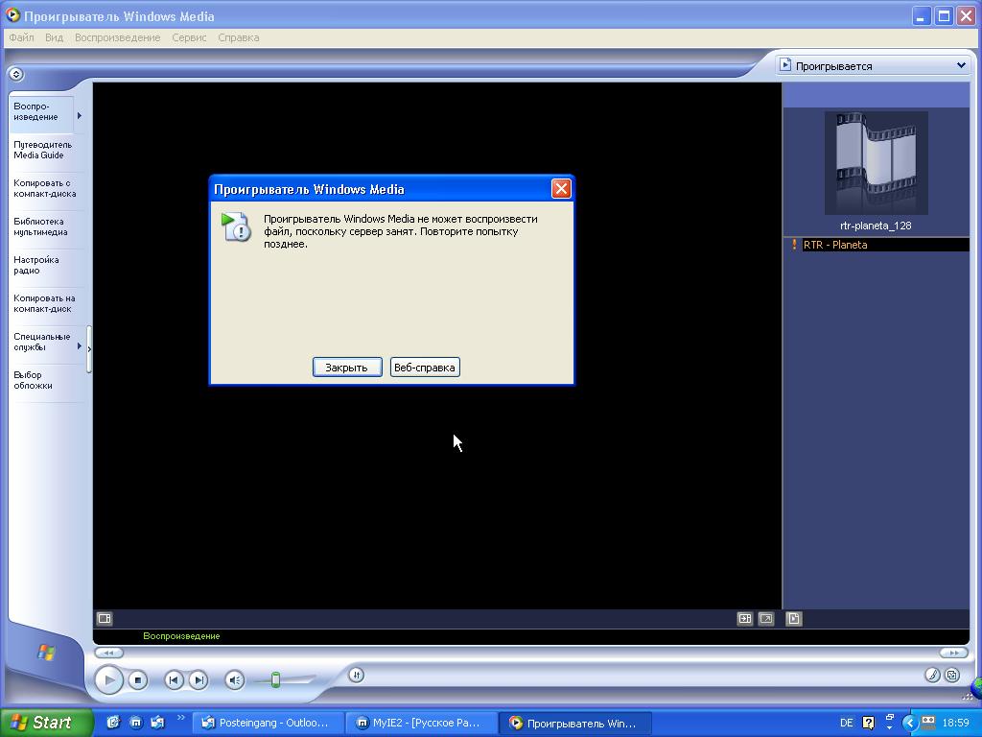Open Копировать с компакт-диска tab
The image size is (982, 737).
point(46,189)
